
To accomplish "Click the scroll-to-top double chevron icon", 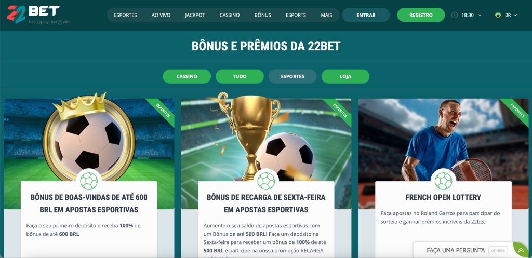I will point(521,250).
